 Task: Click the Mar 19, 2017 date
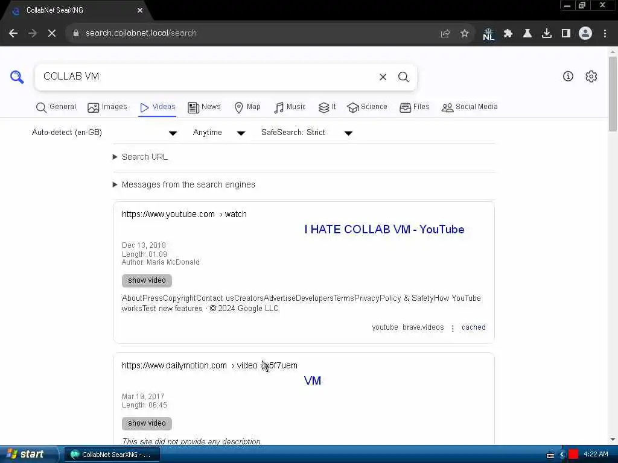pos(142,397)
